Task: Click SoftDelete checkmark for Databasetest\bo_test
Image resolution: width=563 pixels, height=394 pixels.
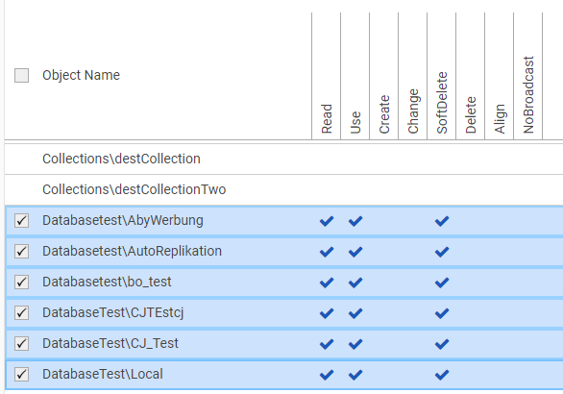Action: pyautogui.click(x=442, y=283)
